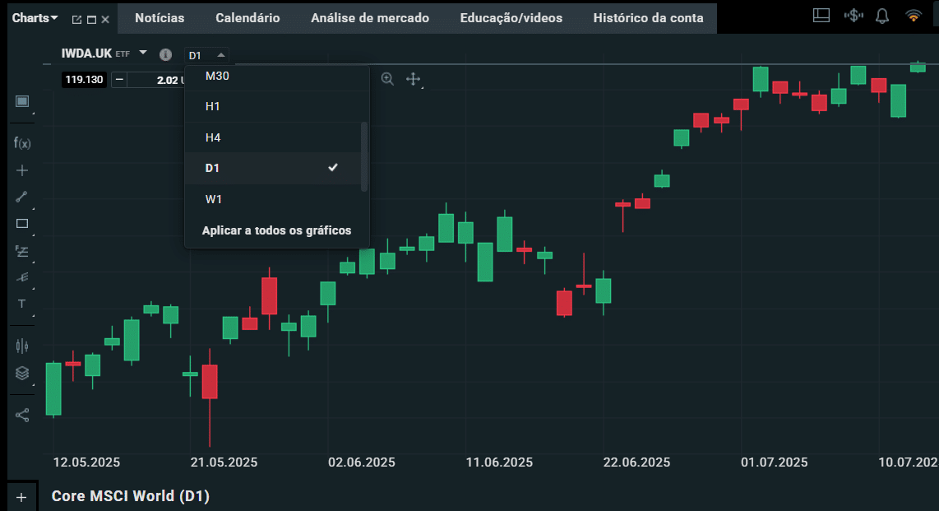Image resolution: width=939 pixels, height=511 pixels.
Task: Choose the H4 timeframe
Action: [x=274, y=137]
